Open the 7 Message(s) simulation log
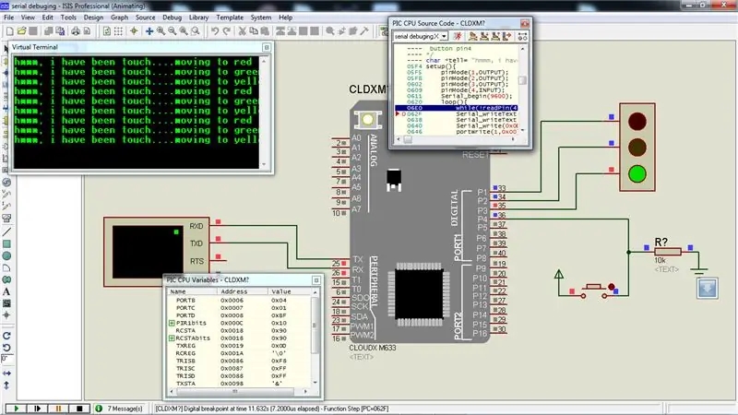Screen dimensions: 738x415 (120, 409)
